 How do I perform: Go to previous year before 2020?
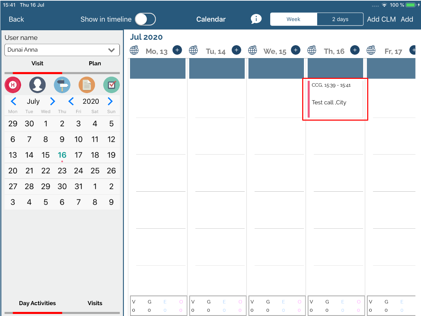71,101
